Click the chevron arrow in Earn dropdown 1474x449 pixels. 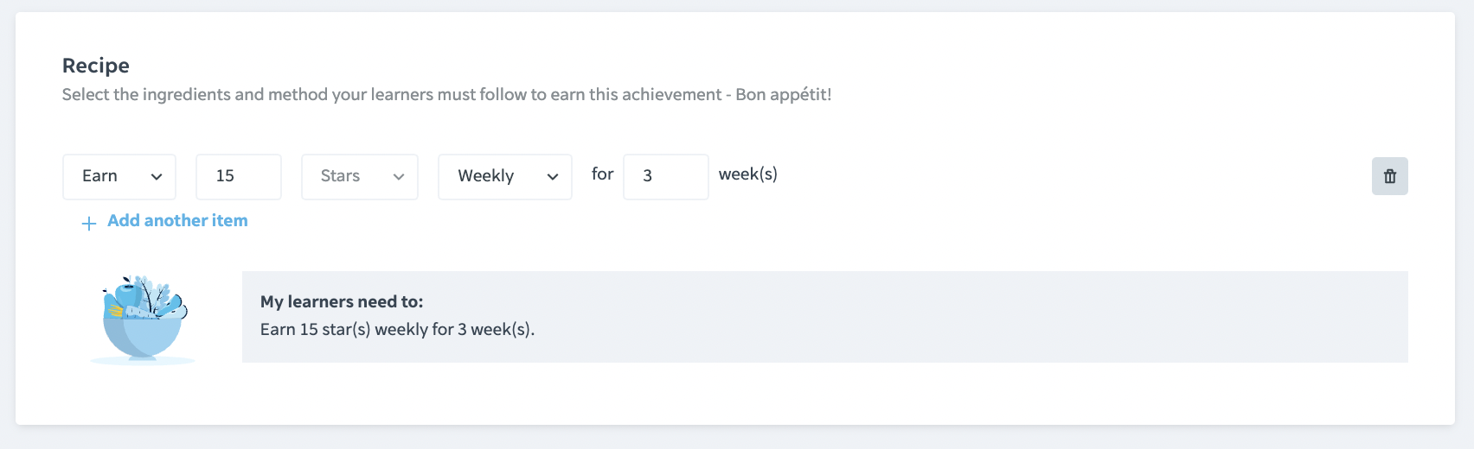point(157,177)
